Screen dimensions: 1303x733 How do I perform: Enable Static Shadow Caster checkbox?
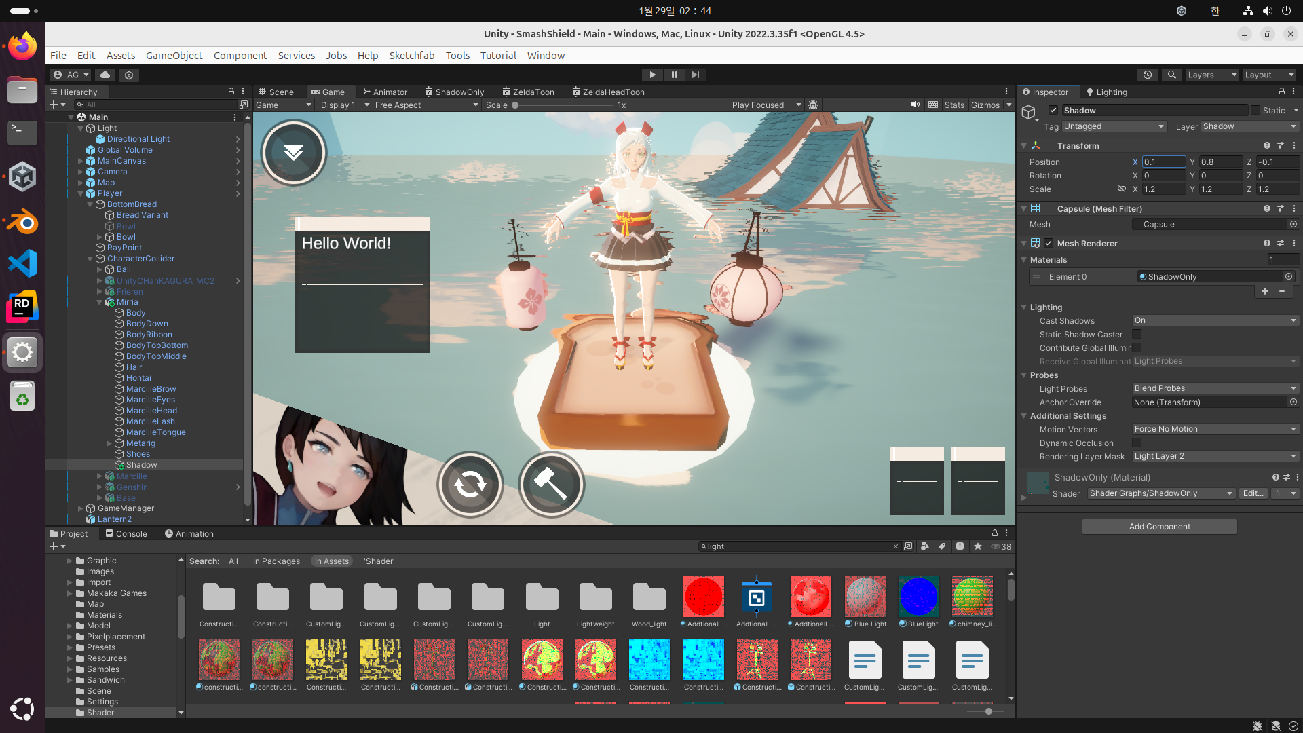click(1137, 334)
